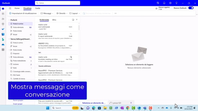
Task: Click the select-all messages icon
Action: click(x=73, y=20)
